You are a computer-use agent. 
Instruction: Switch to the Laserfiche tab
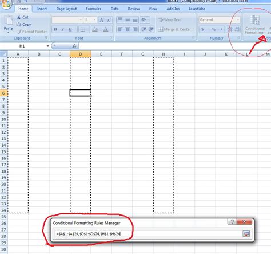click(x=197, y=9)
